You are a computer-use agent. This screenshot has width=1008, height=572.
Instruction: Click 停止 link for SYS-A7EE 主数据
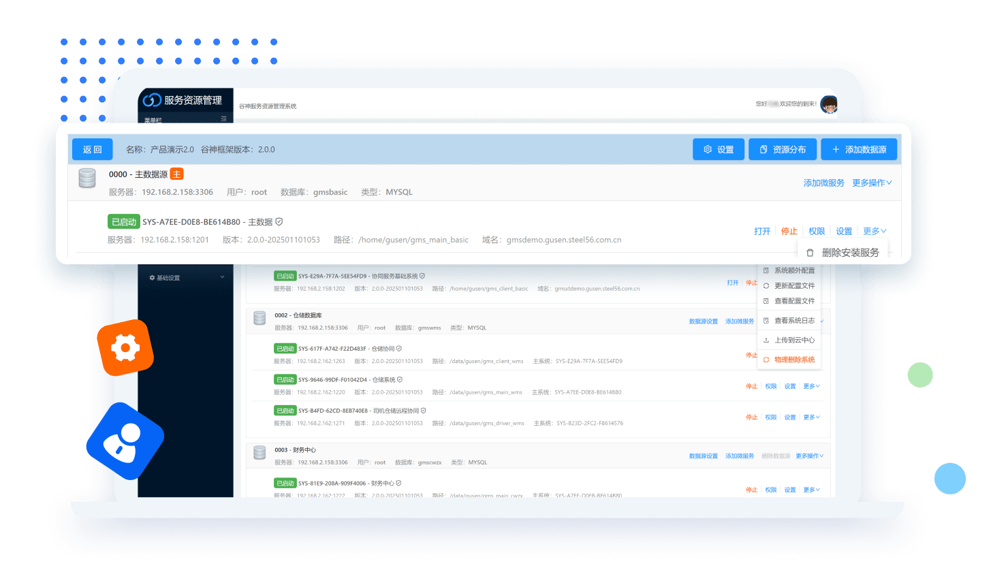click(789, 232)
